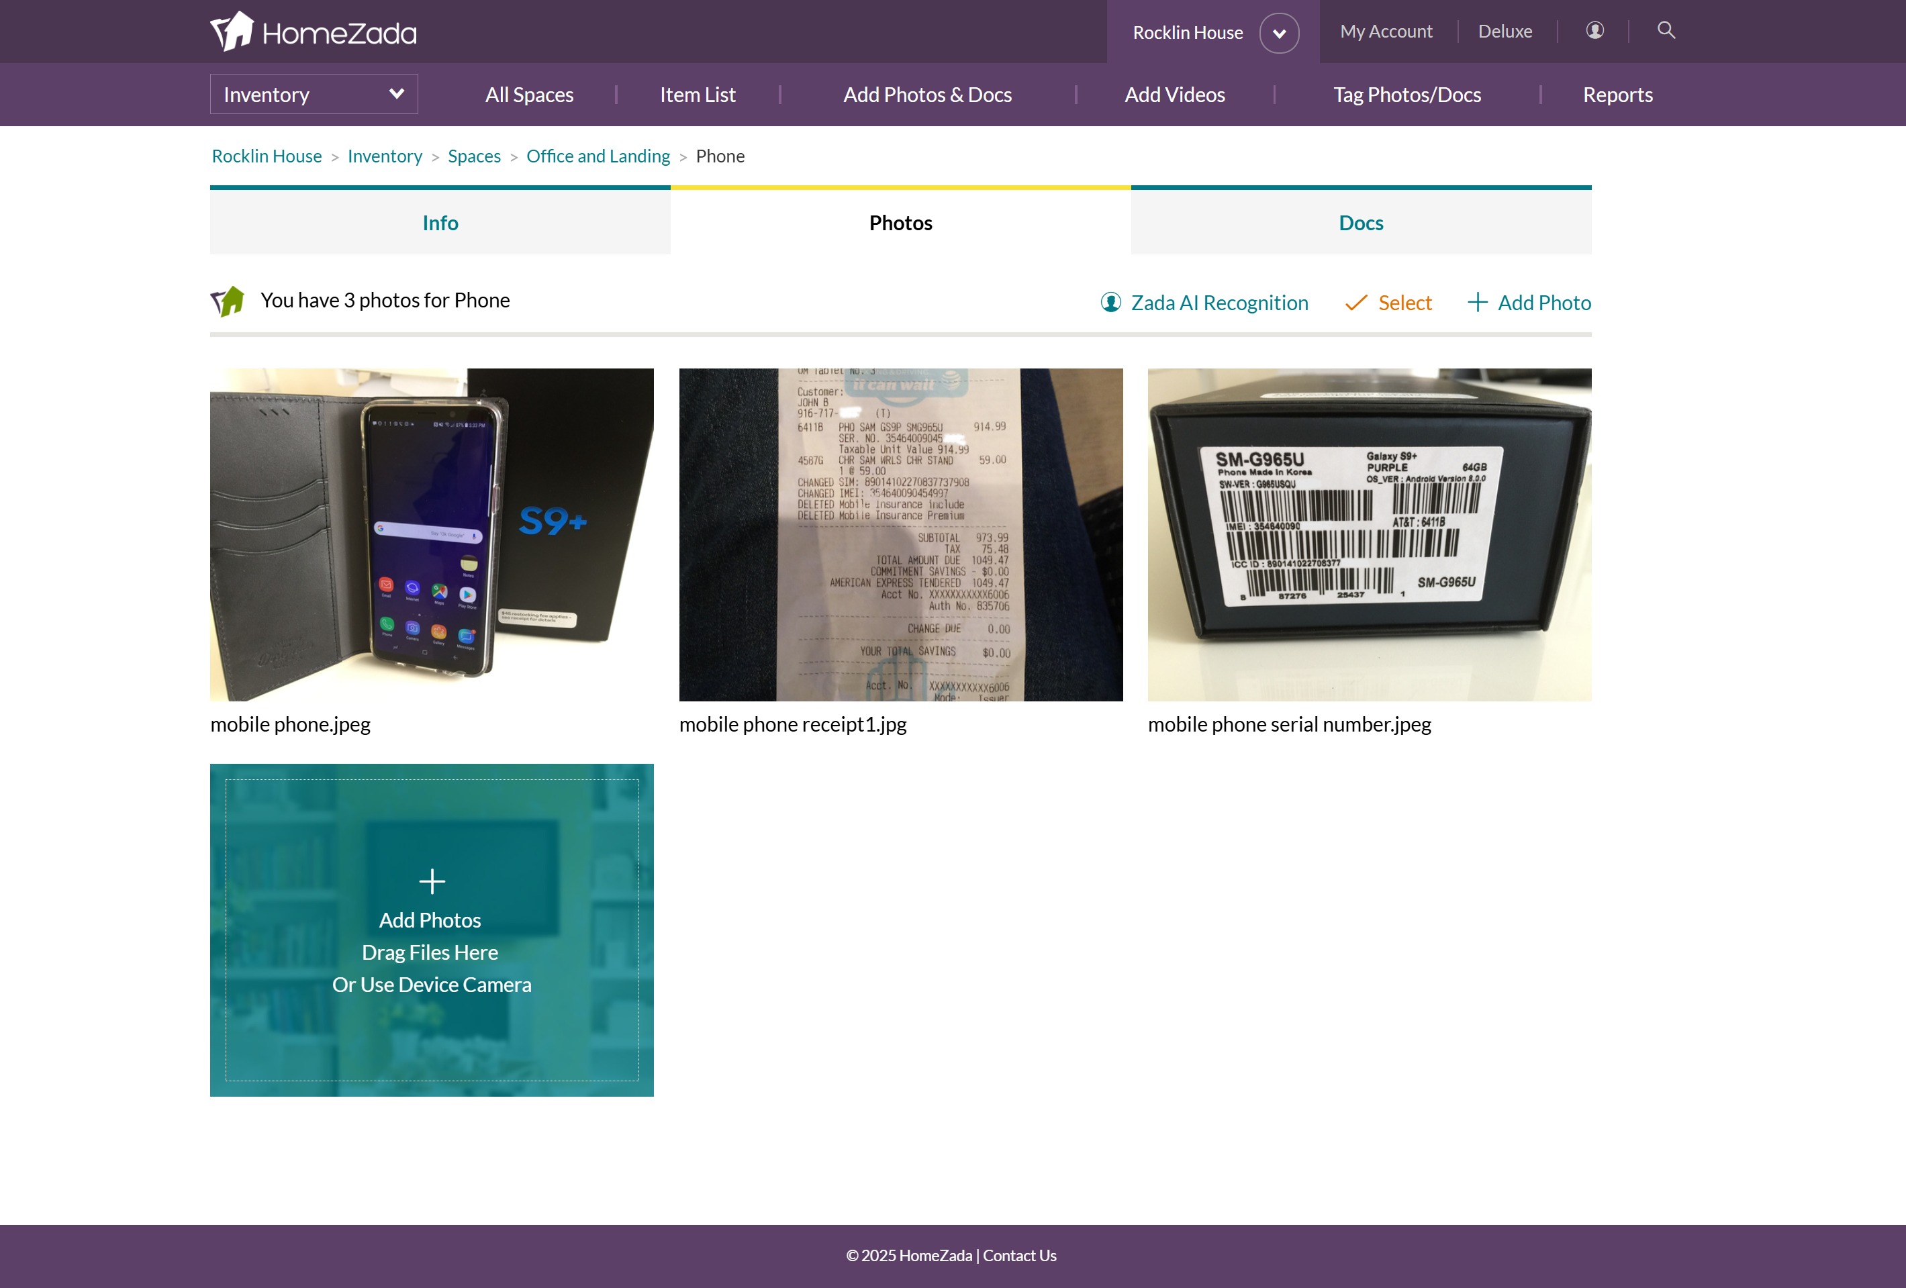The width and height of the screenshot is (1906, 1288).
Task: Open mobile phone serial number.jpeg thumbnail
Action: (1369, 534)
